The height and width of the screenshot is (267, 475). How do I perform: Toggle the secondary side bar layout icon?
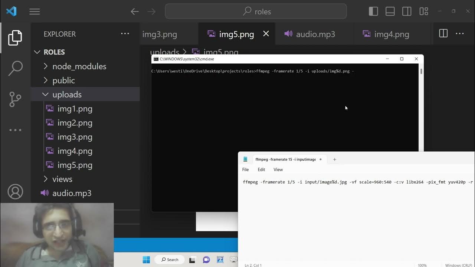click(407, 11)
